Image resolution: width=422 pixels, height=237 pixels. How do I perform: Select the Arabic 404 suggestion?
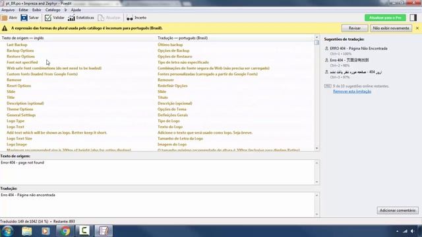pos(355,72)
